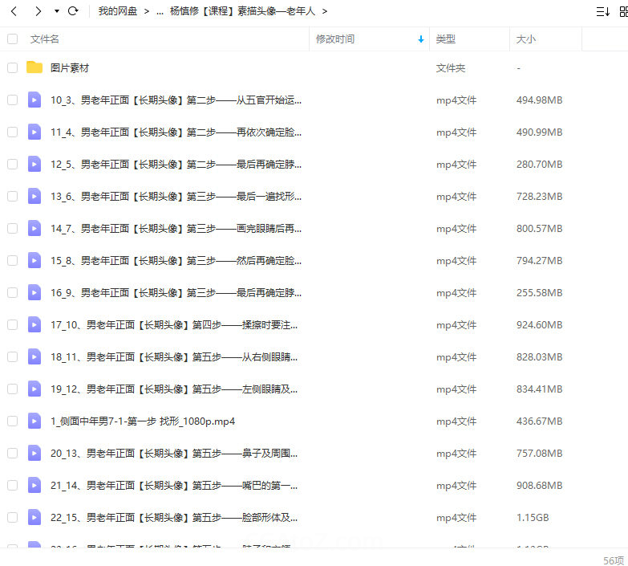Image resolution: width=628 pixels, height=566 pixels.
Task: Tick the select-all checkbox in header
Action: 12,39
